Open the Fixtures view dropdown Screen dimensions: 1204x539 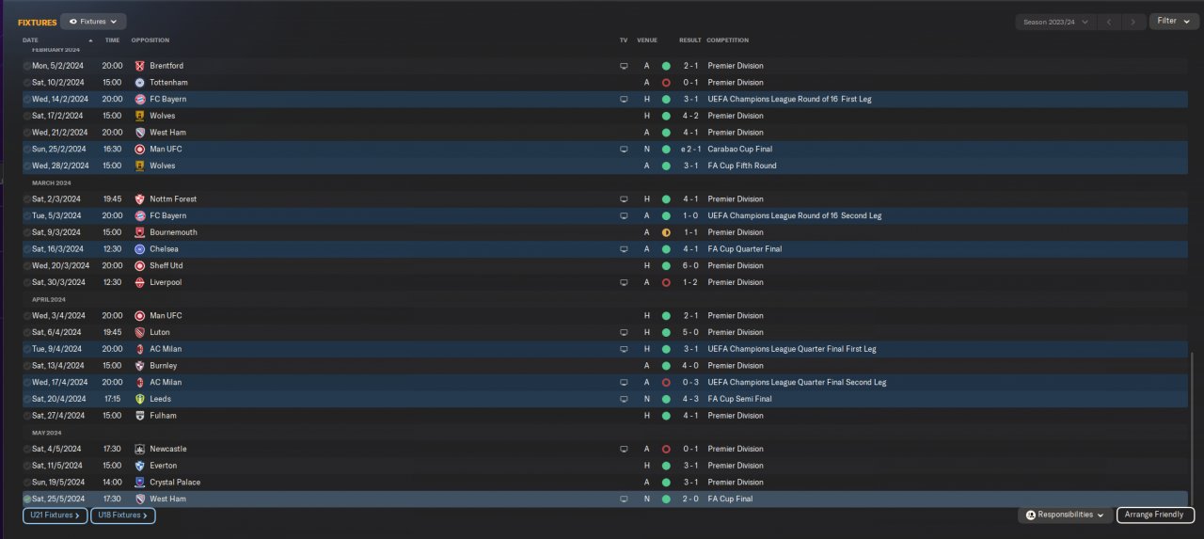tap(93, 21)
